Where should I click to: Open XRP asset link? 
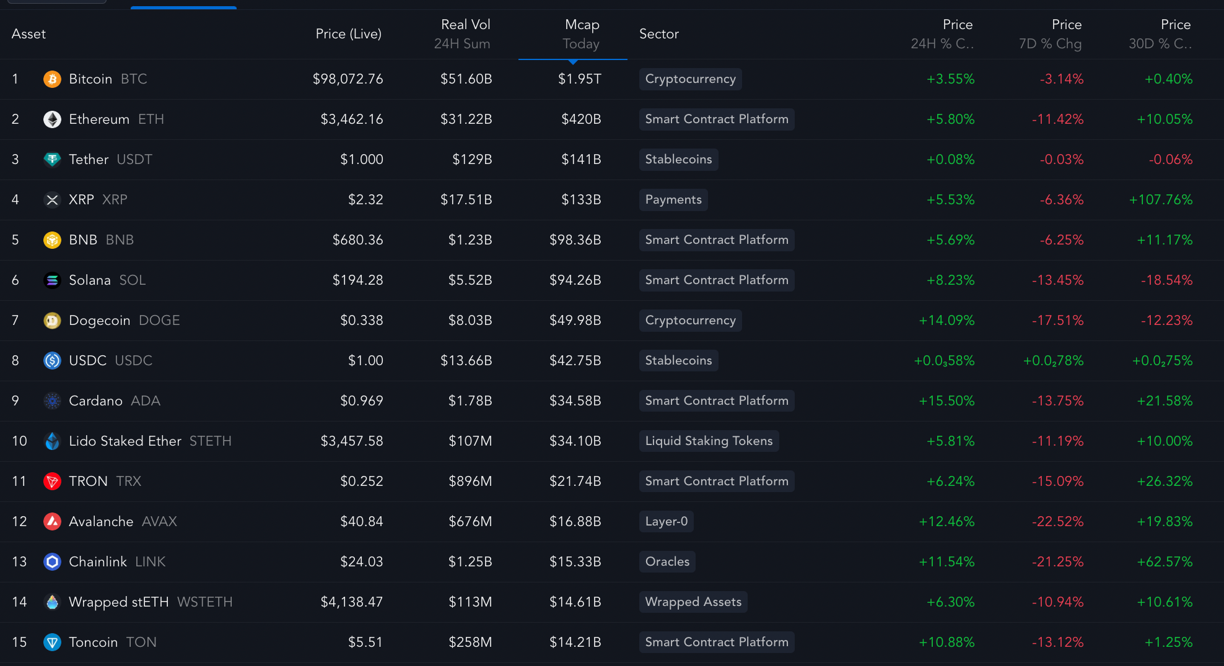(x=81, y=200)
